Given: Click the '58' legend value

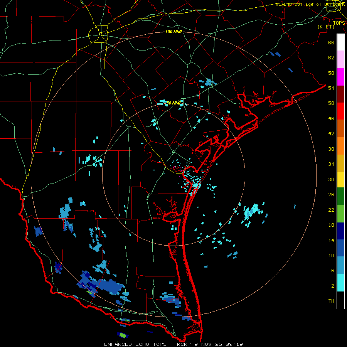Looking at the screenshot, I should pos(331,73).
